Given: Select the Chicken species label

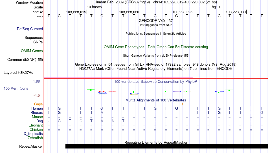Looking at the screenshot, I should tap(36, 129).
